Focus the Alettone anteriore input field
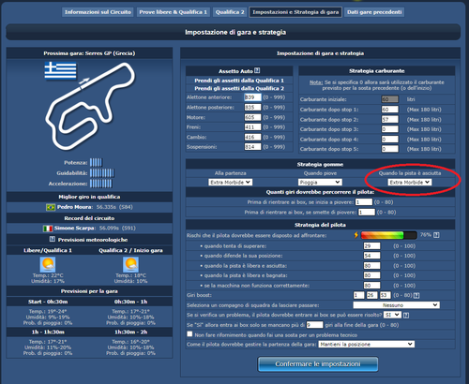 pos(252,97)
